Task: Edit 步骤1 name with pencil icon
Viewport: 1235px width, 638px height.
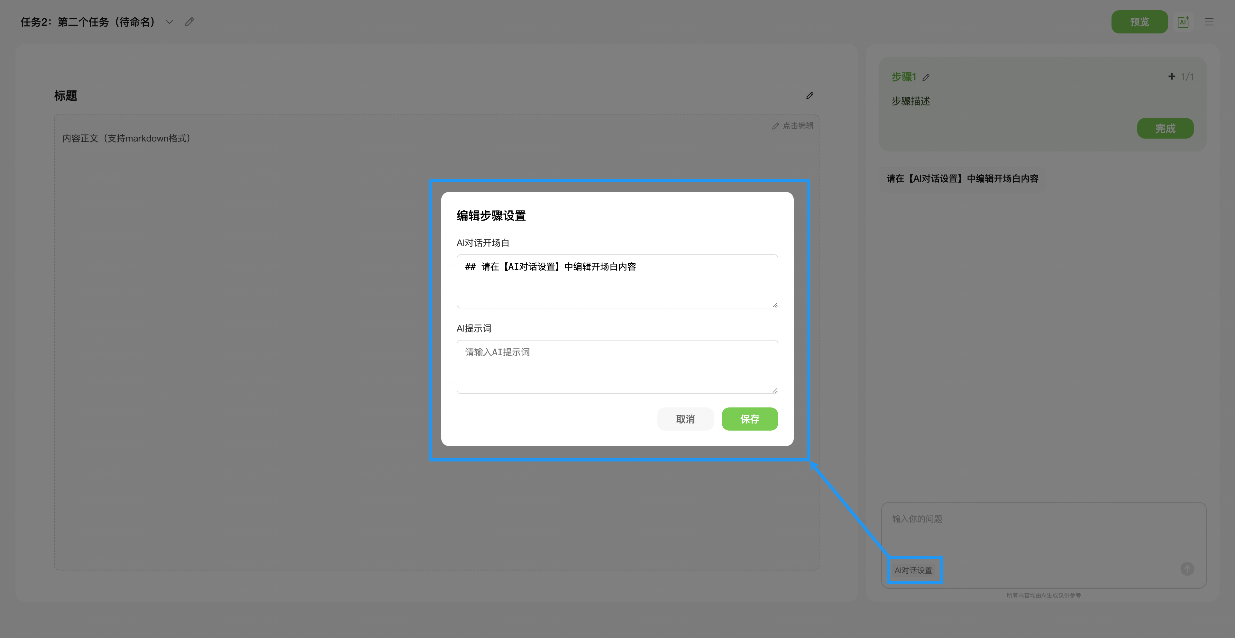Action: point(926,77)
